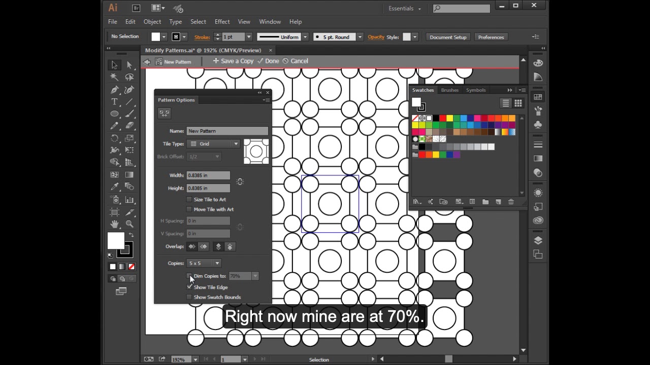The width and height of the screenshot is (650, 365).
Task: Open the File menu
Action: (x=113, y=22)
